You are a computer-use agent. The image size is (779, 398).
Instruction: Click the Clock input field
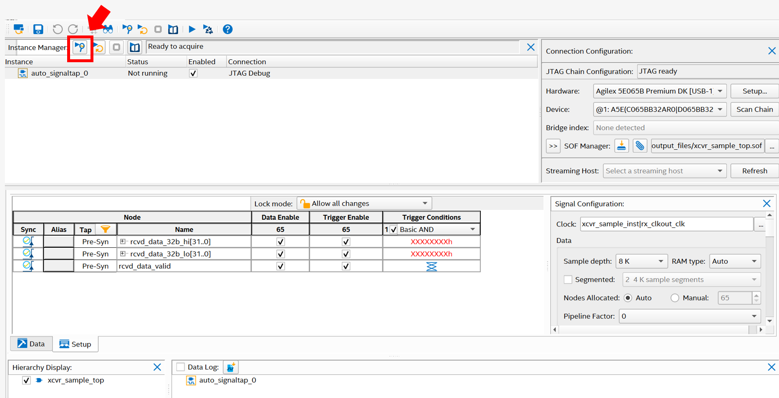click(666, 224)
